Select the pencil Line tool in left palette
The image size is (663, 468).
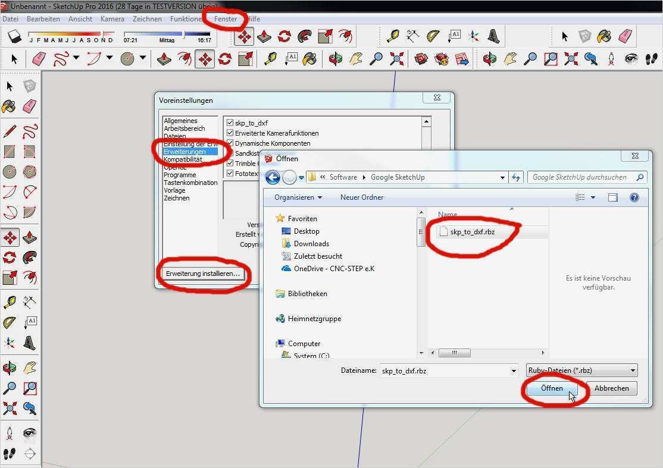(10, 131)
